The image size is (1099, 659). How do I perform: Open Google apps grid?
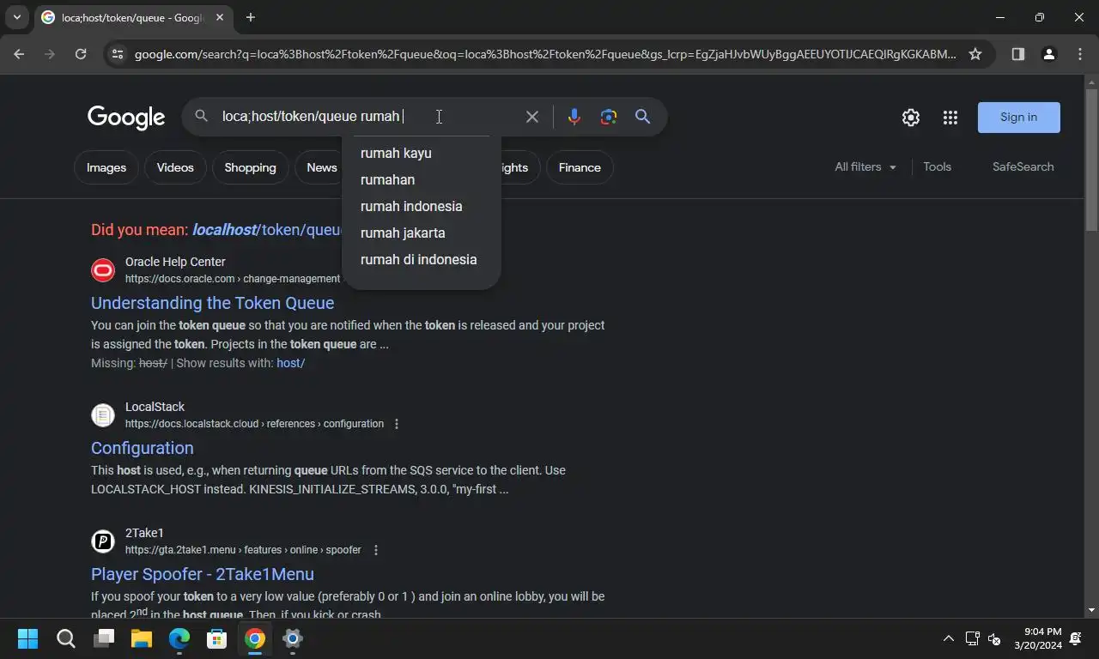(x=950, y=118)
